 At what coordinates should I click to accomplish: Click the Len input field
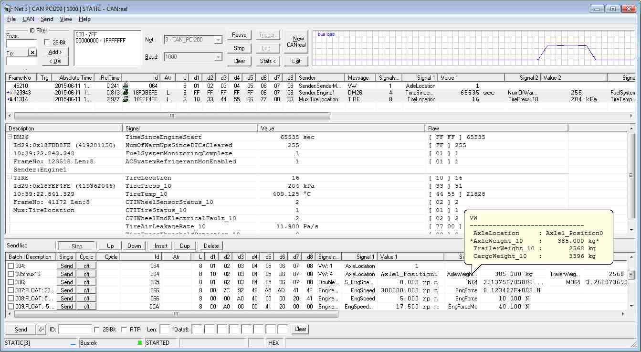165,329
